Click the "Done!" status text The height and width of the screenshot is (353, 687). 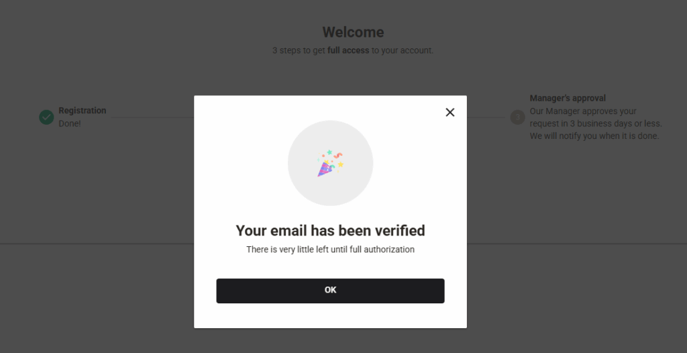(70, 123)
